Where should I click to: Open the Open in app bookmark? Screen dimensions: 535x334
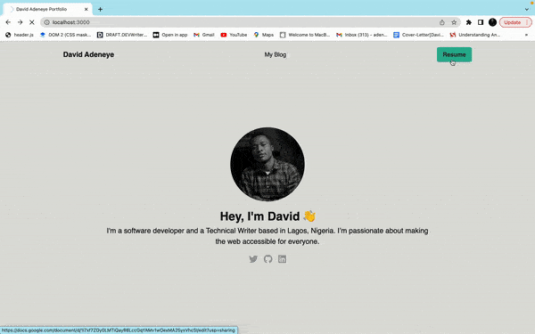point(170,35)
